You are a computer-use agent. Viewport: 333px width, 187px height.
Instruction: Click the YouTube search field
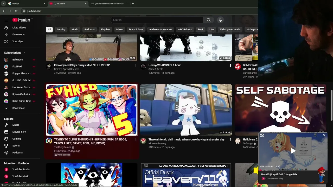[157, 20]
